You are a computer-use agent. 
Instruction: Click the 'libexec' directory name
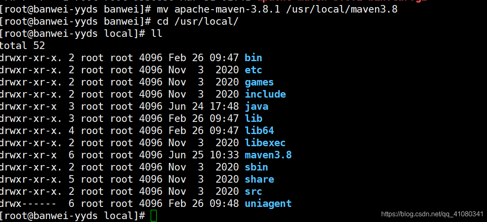coord(265,143)
